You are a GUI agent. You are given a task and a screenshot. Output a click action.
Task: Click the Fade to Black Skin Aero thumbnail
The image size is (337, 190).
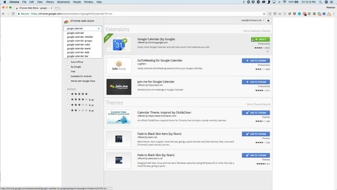click(119, 139)
